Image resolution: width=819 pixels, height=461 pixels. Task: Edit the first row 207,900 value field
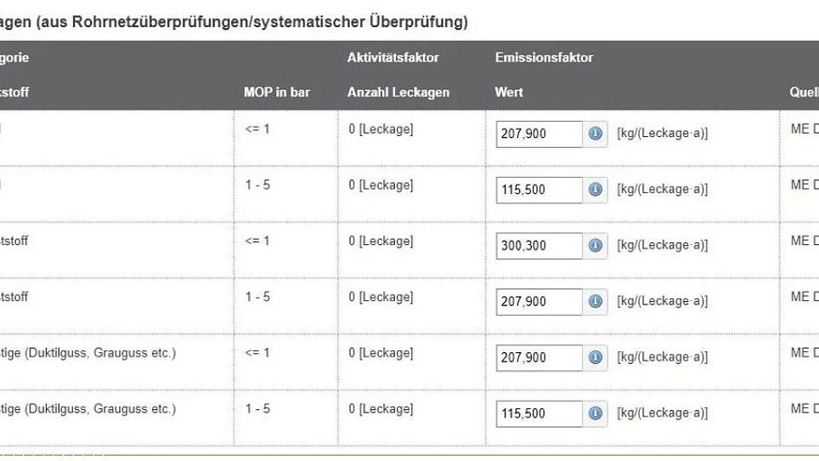pos(539,134)
